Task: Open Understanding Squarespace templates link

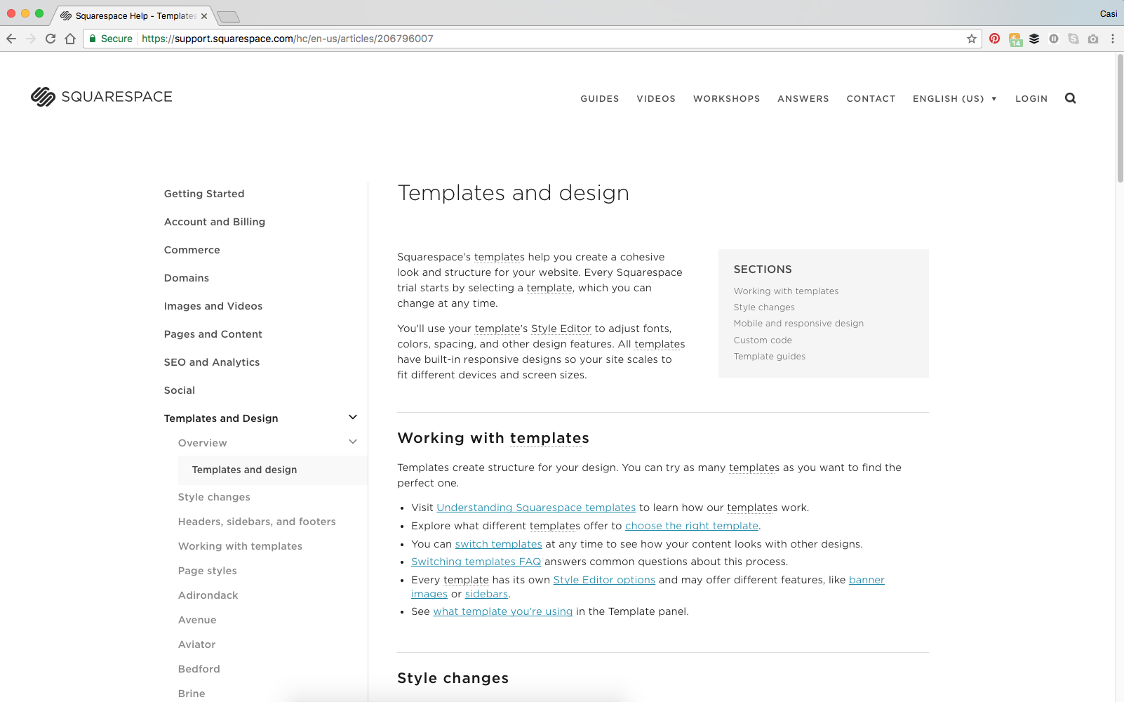Action: coord(536,508)
